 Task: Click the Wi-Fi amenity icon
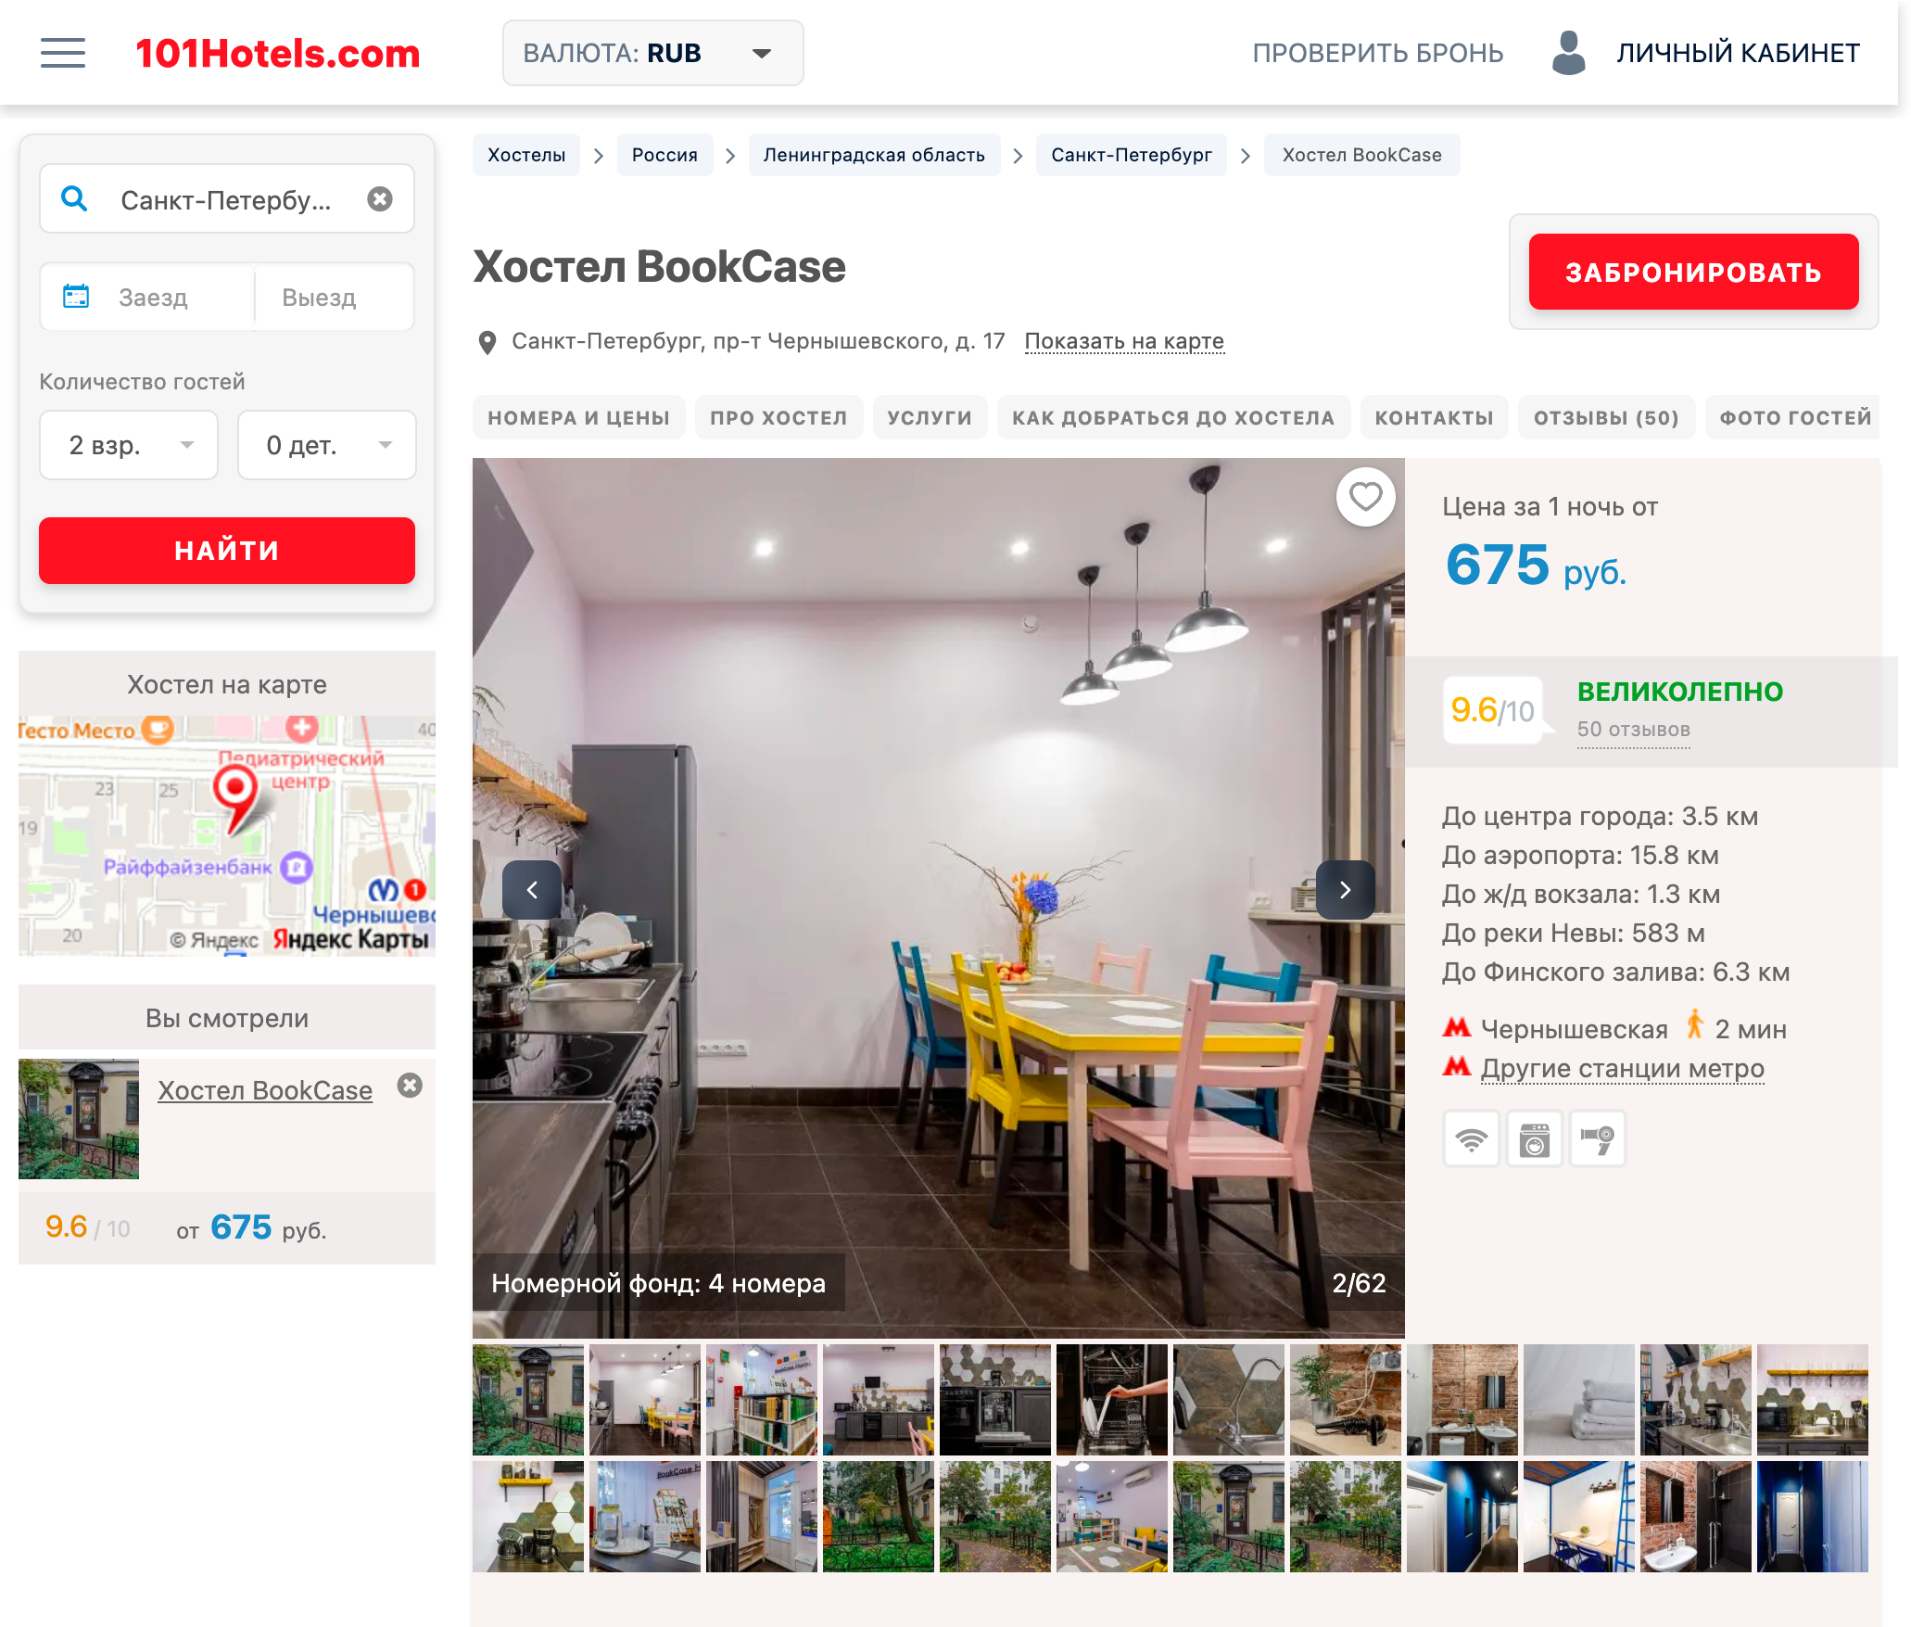click(1471, 1138)
